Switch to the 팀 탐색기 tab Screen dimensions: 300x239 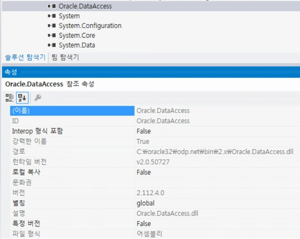(x=65, y=57)
